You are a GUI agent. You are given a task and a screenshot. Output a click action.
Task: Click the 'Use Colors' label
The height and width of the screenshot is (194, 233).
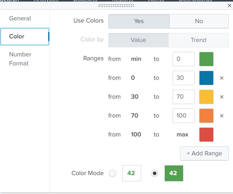point(89,21)
